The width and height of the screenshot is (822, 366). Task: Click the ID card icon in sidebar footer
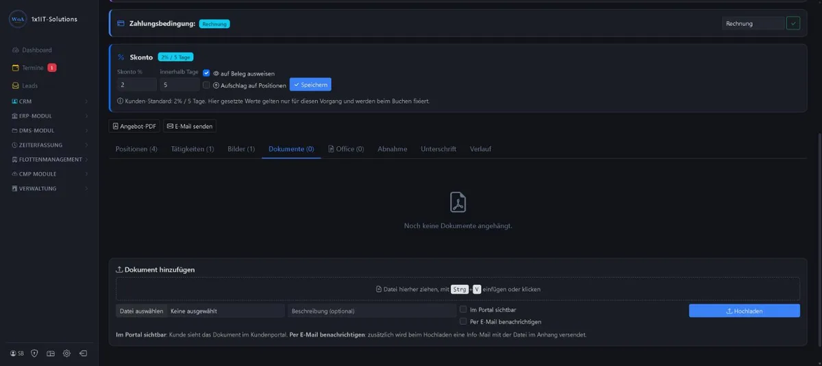click(50, 354)
